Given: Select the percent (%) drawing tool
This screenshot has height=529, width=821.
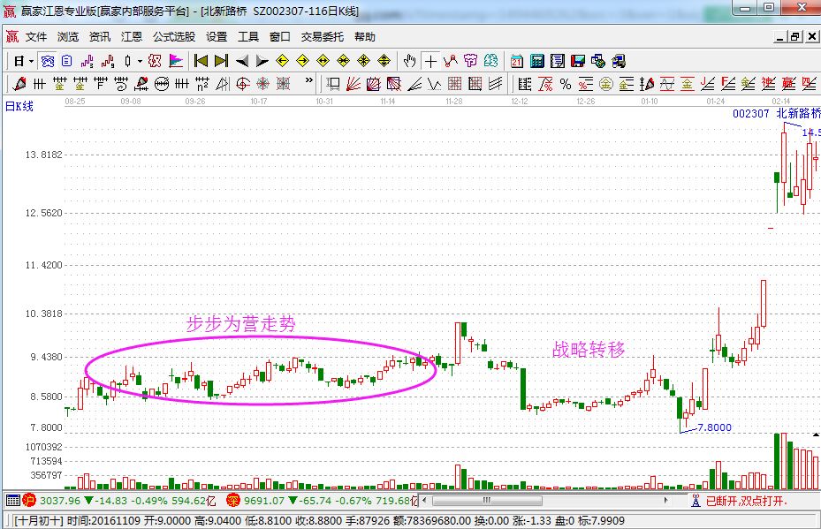Looking at the screenshot, I should 565,84.
